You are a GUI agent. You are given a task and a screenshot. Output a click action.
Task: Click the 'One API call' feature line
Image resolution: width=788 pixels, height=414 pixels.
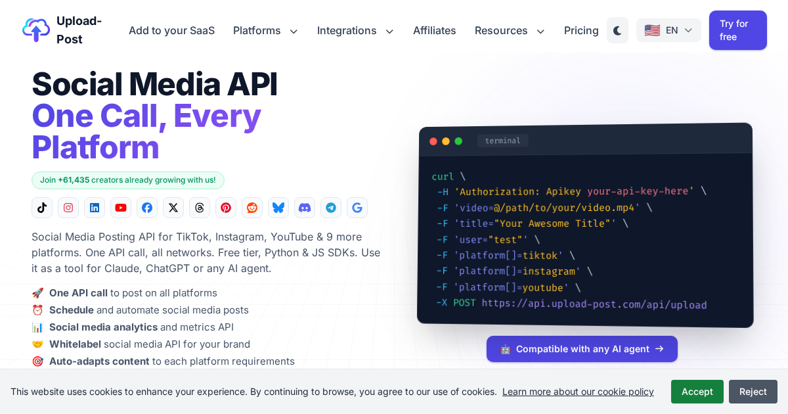[125, 293]
